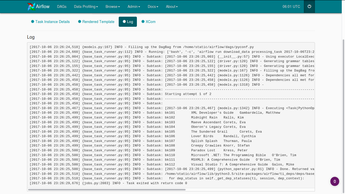Click the bk104 Oberon's Legacy row
The height and width of the screenshot is (194, 345).
(x=138, y=127)
